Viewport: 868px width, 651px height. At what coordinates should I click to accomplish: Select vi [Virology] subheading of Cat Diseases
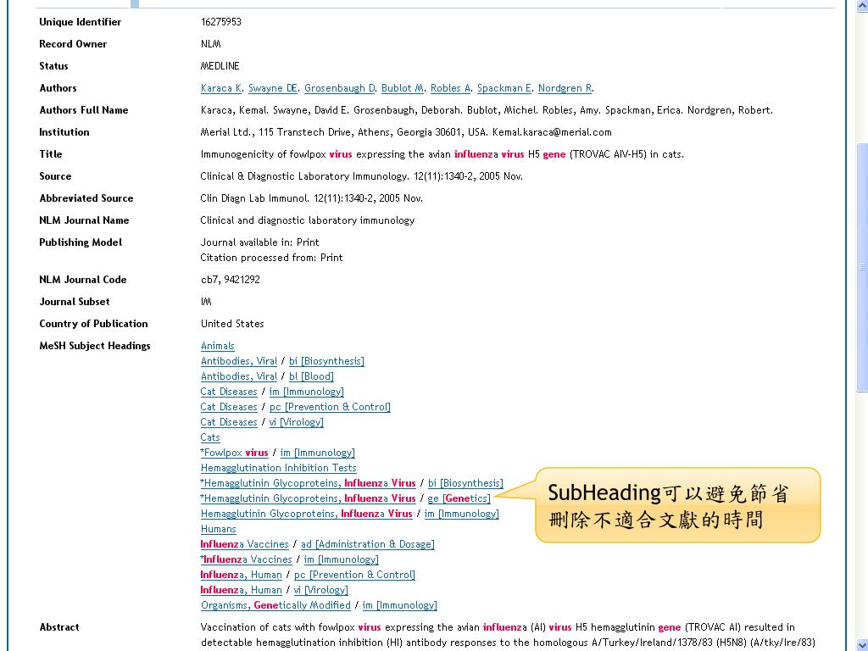(296, 422)
